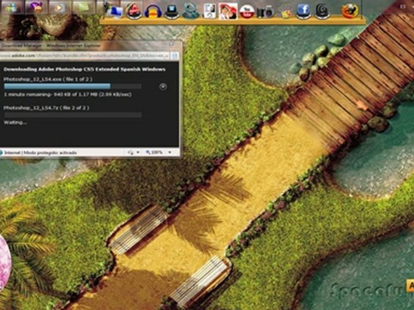414x310 pixels.
Task: Click 'Modo protegido: activado' status text
Action: coord(50,152)
